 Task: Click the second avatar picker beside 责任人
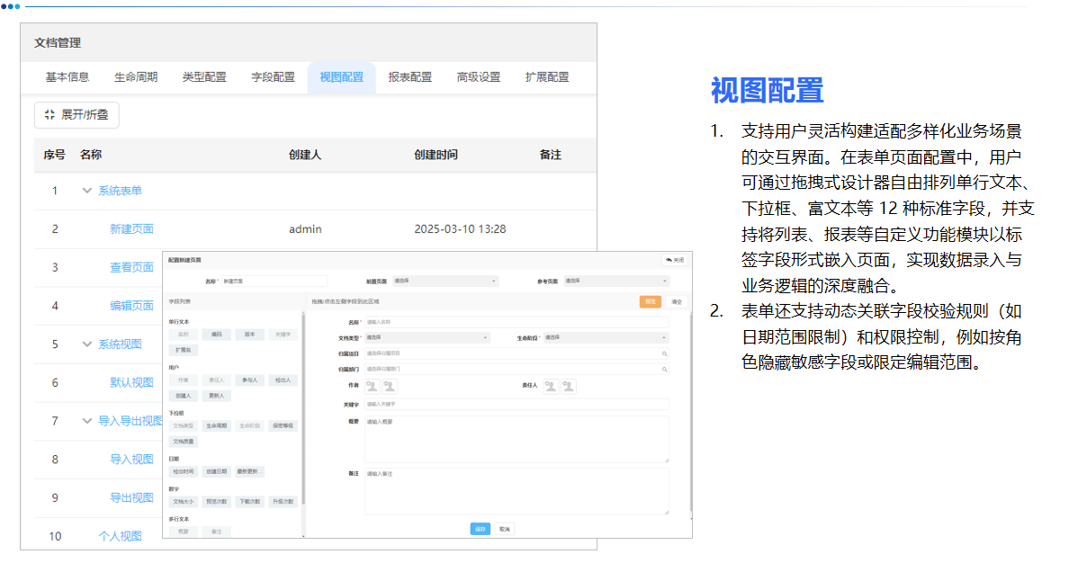tap(569, 387)
